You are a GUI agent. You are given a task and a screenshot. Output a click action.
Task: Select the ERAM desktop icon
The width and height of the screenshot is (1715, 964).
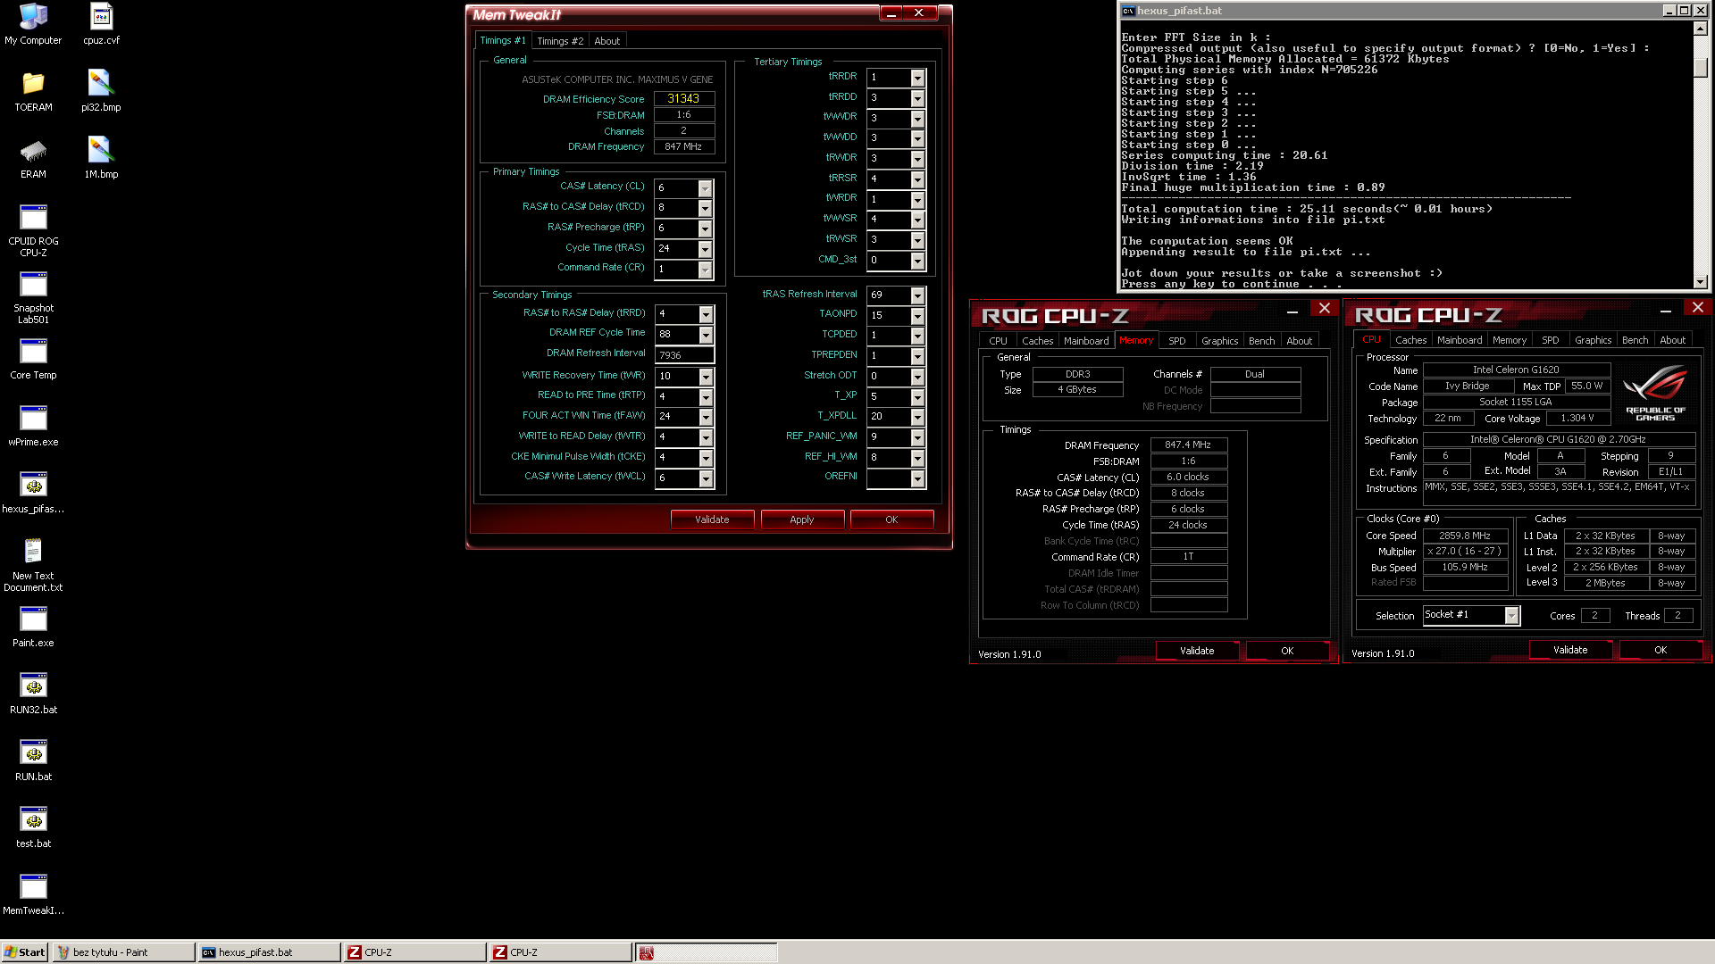coord(33,158)
